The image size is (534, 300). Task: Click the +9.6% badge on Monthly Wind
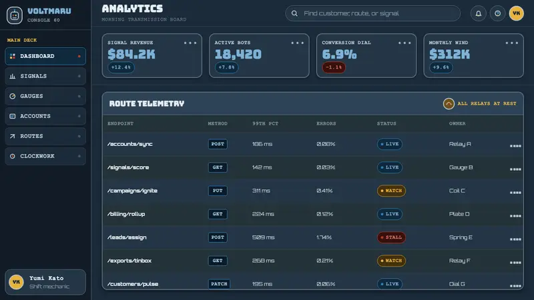click(441, 67)
